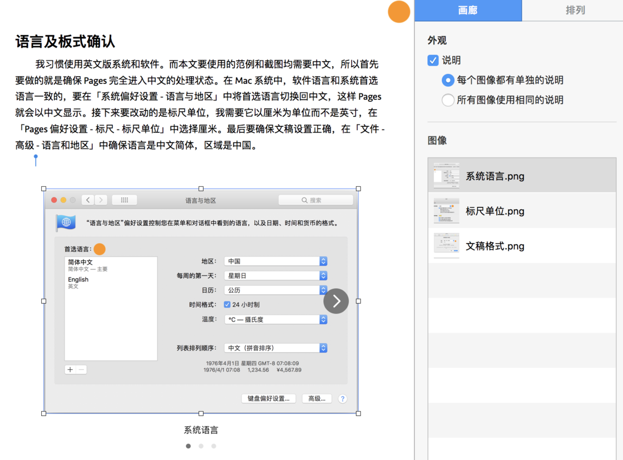Image resolution: width=623 pixels, height=460 pixels.
Task: Click the + button under the preferred languages list
Action: [x=70, y=369]
